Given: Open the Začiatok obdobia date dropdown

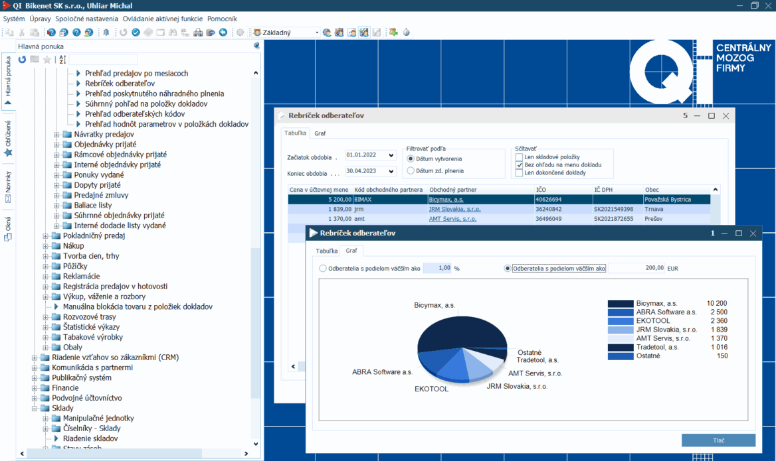Looking at the screenshot, I should tap(391, 155).
